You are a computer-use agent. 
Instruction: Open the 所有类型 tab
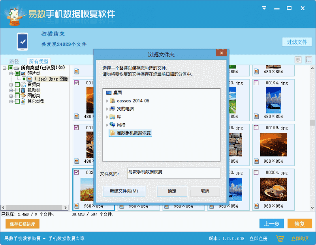tap(38, 61)
